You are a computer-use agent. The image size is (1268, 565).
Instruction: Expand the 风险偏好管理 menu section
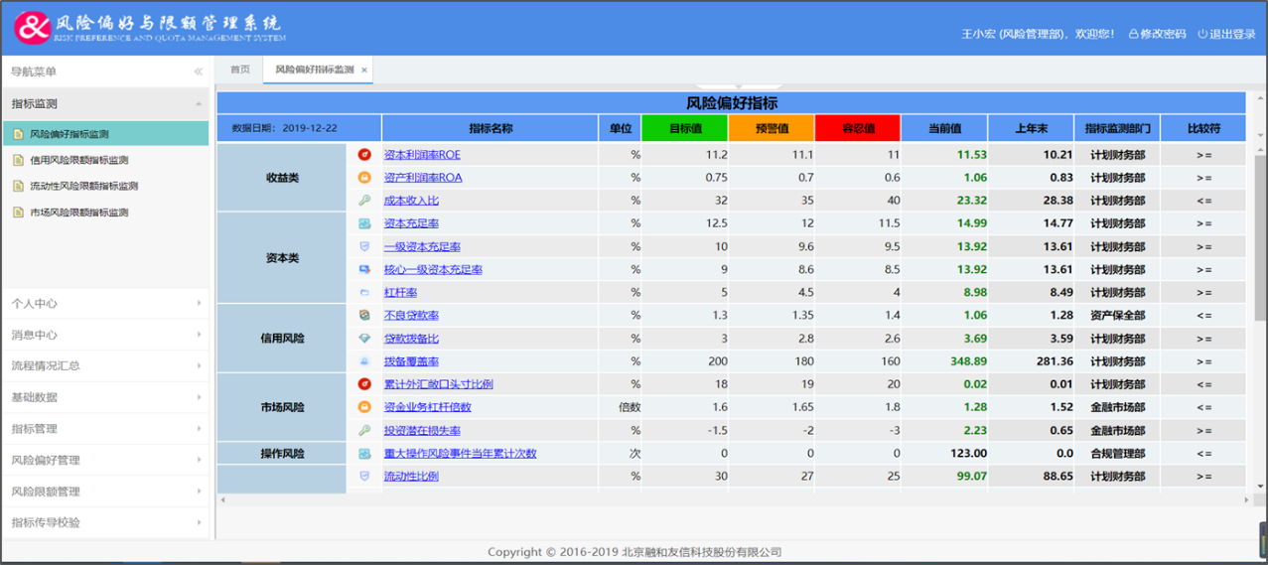tap(104, 460)
